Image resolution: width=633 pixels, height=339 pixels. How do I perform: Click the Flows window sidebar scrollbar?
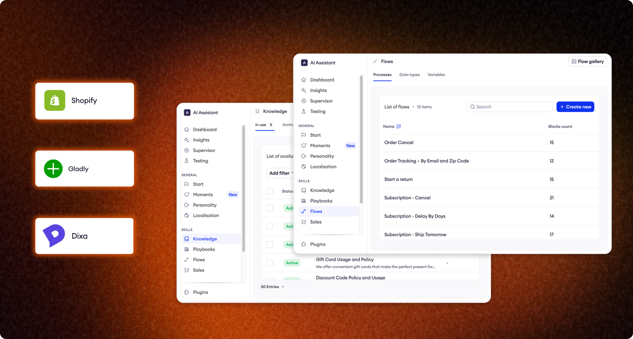tap(361, 139)
